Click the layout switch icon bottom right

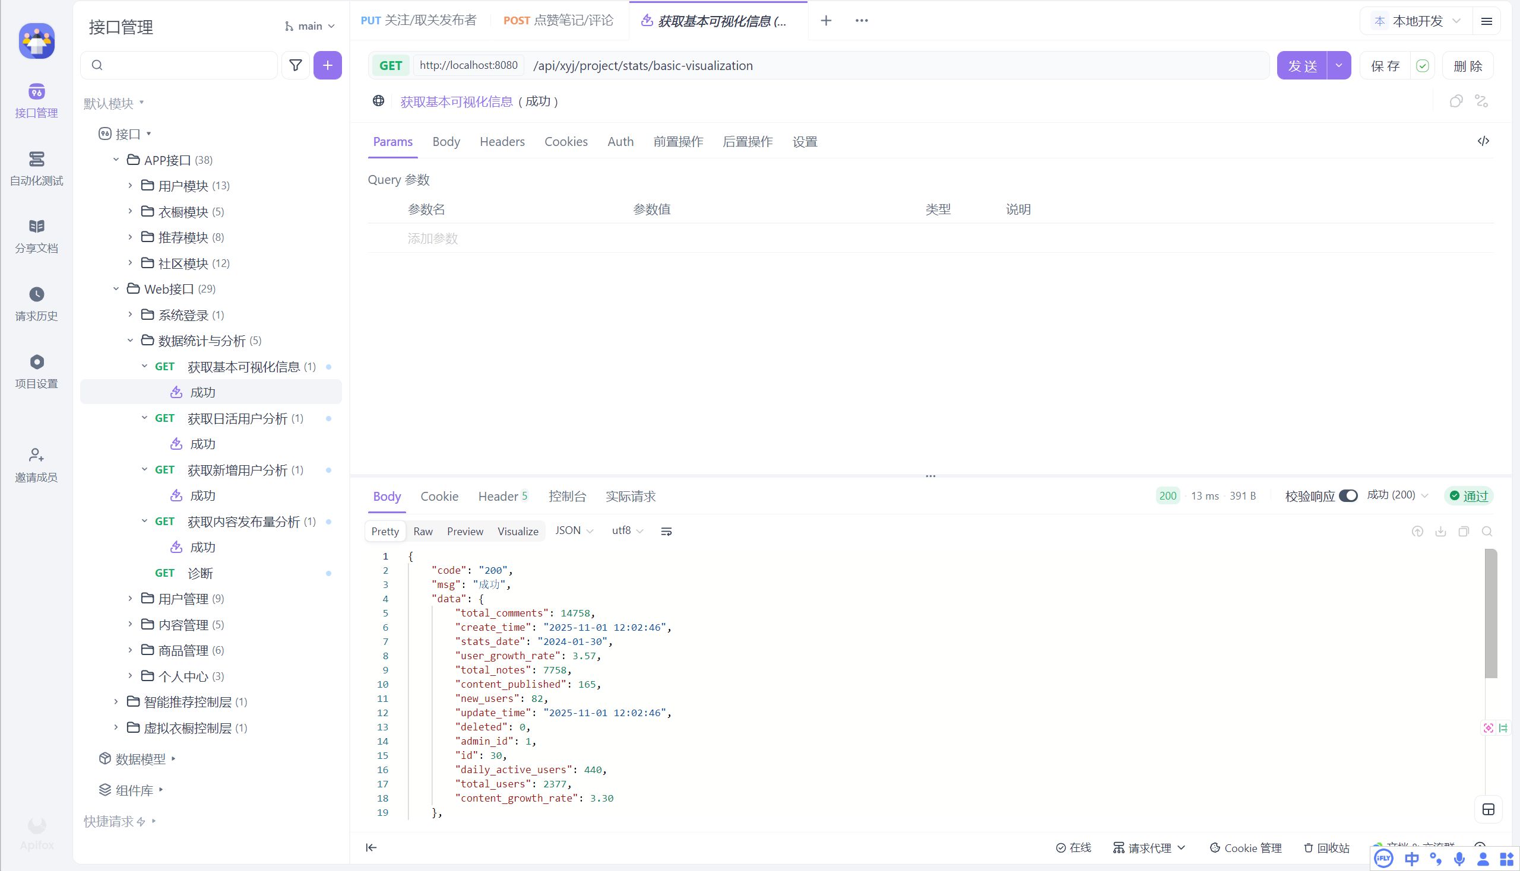[x=1489, y=809]
